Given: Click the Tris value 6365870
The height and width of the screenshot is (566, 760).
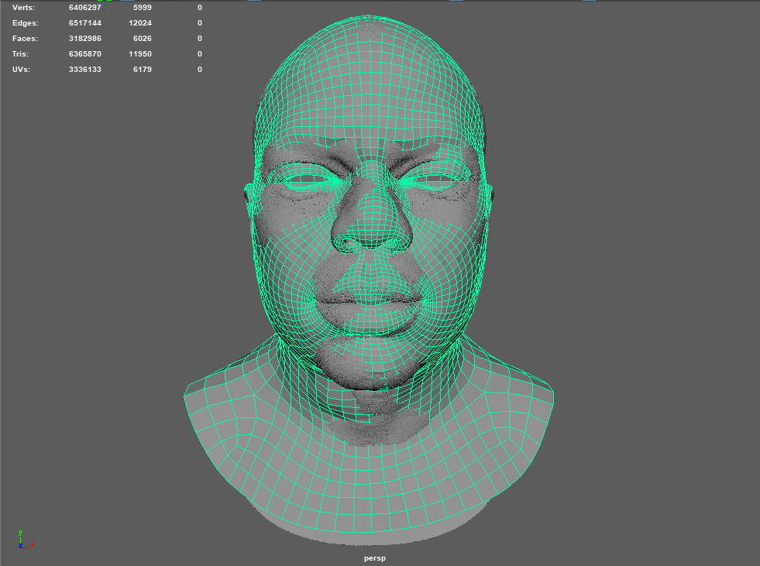Looking at the screenshot, I should (x=84, y=54).
